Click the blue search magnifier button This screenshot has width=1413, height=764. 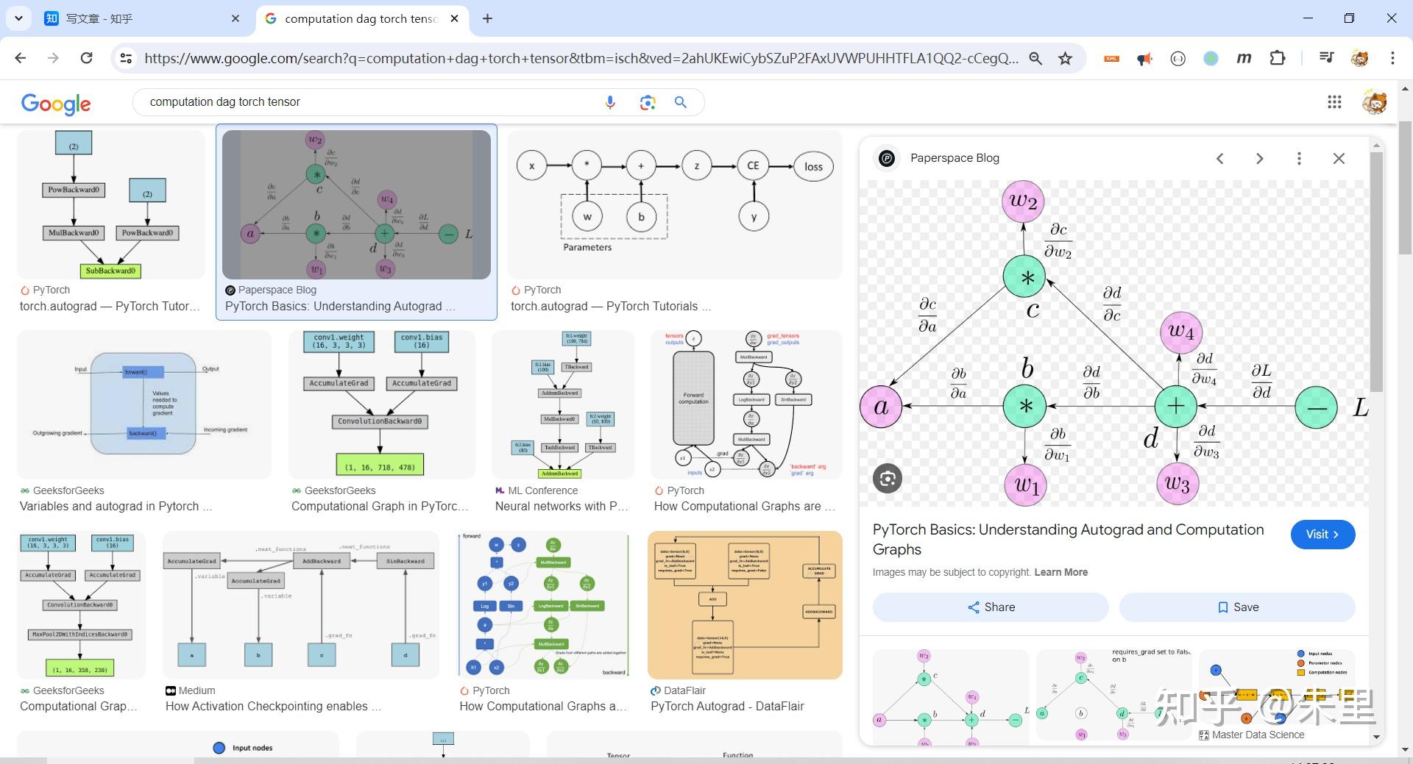pyautogui.click(x=681, y=102)
